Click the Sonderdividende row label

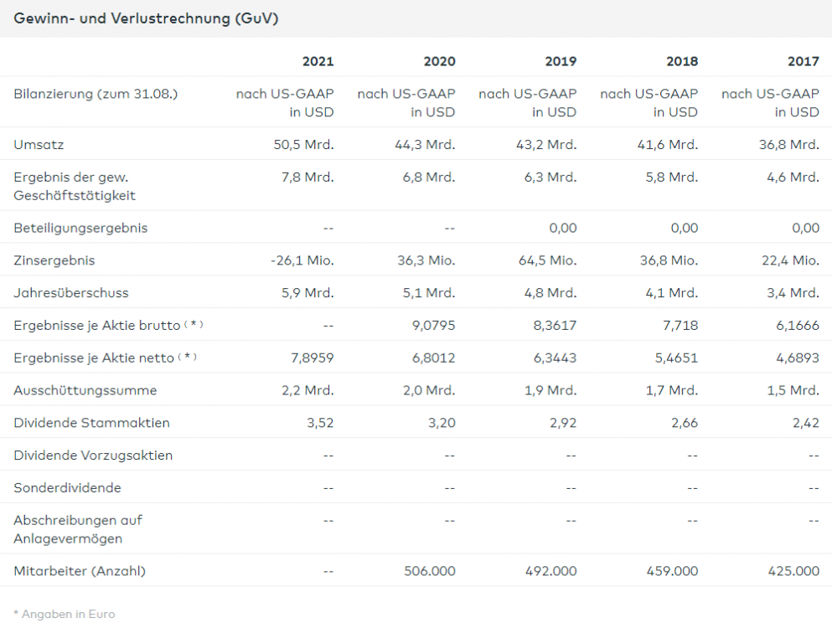(67, 487)
